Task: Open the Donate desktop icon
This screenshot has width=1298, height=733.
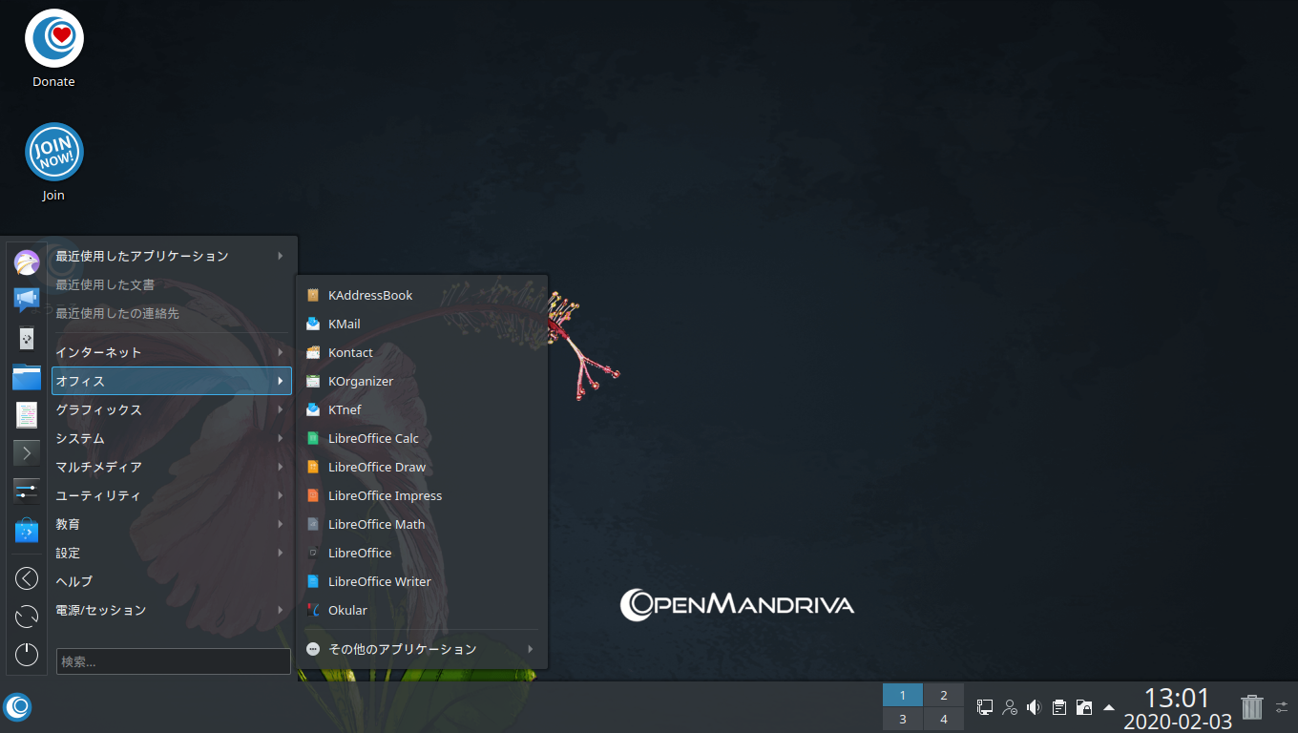Action: (53, 49)
